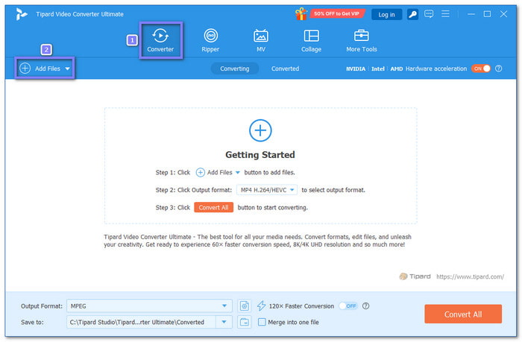Click the output format settings icon
Viewport: 522px width, 342px height.
pyautogui.click(x=245, y=305)
